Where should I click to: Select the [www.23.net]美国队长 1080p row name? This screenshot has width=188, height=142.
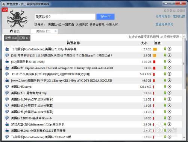tap(61, 81)
